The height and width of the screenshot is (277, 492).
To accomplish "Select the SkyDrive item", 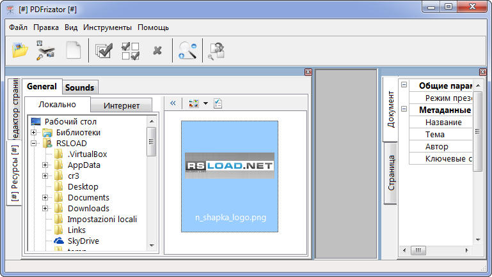I will [83, 241].
